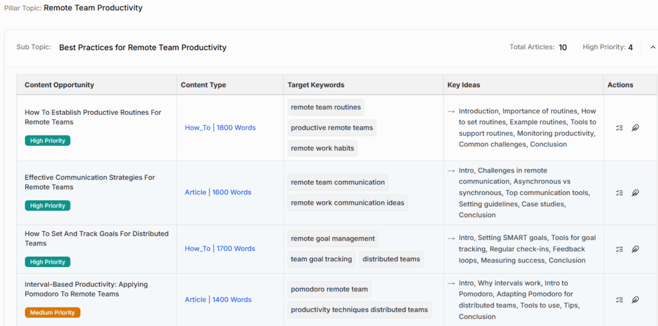Click the 'Article | 1400 Words' link
Viewport: 658px width, 326px height.
[218, 300]
